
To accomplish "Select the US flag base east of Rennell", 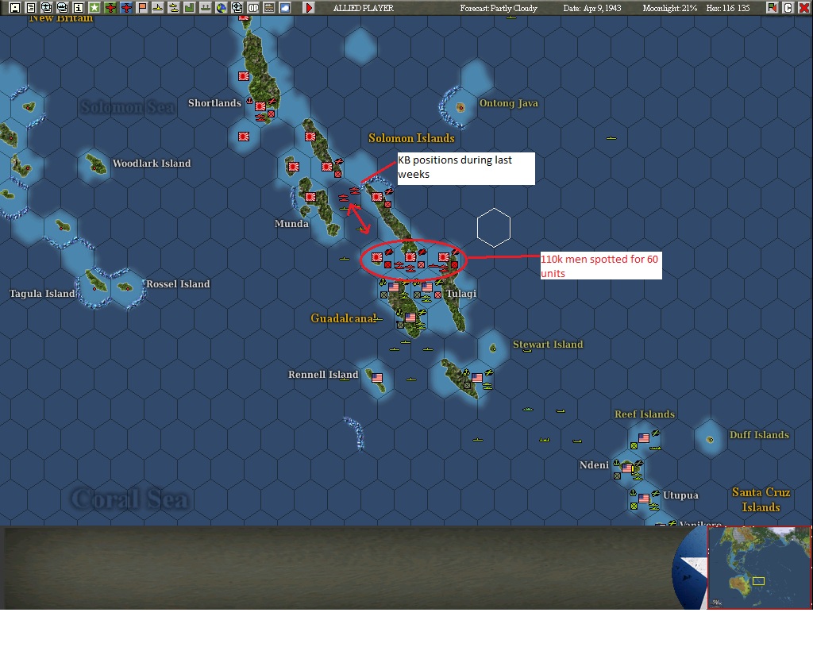I will 477,377.
